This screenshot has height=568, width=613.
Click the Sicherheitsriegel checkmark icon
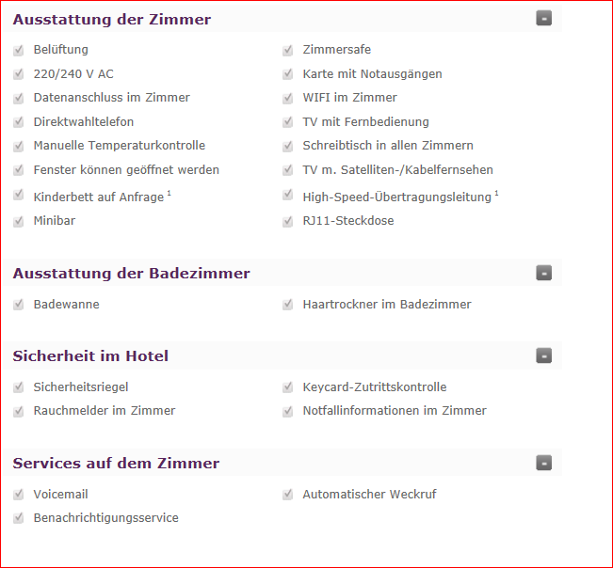click(19, 387)
